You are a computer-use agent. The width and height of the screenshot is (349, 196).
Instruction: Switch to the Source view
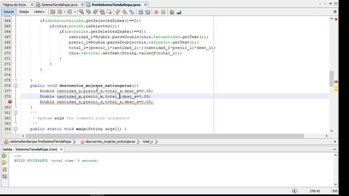click(x=9, y=12)
